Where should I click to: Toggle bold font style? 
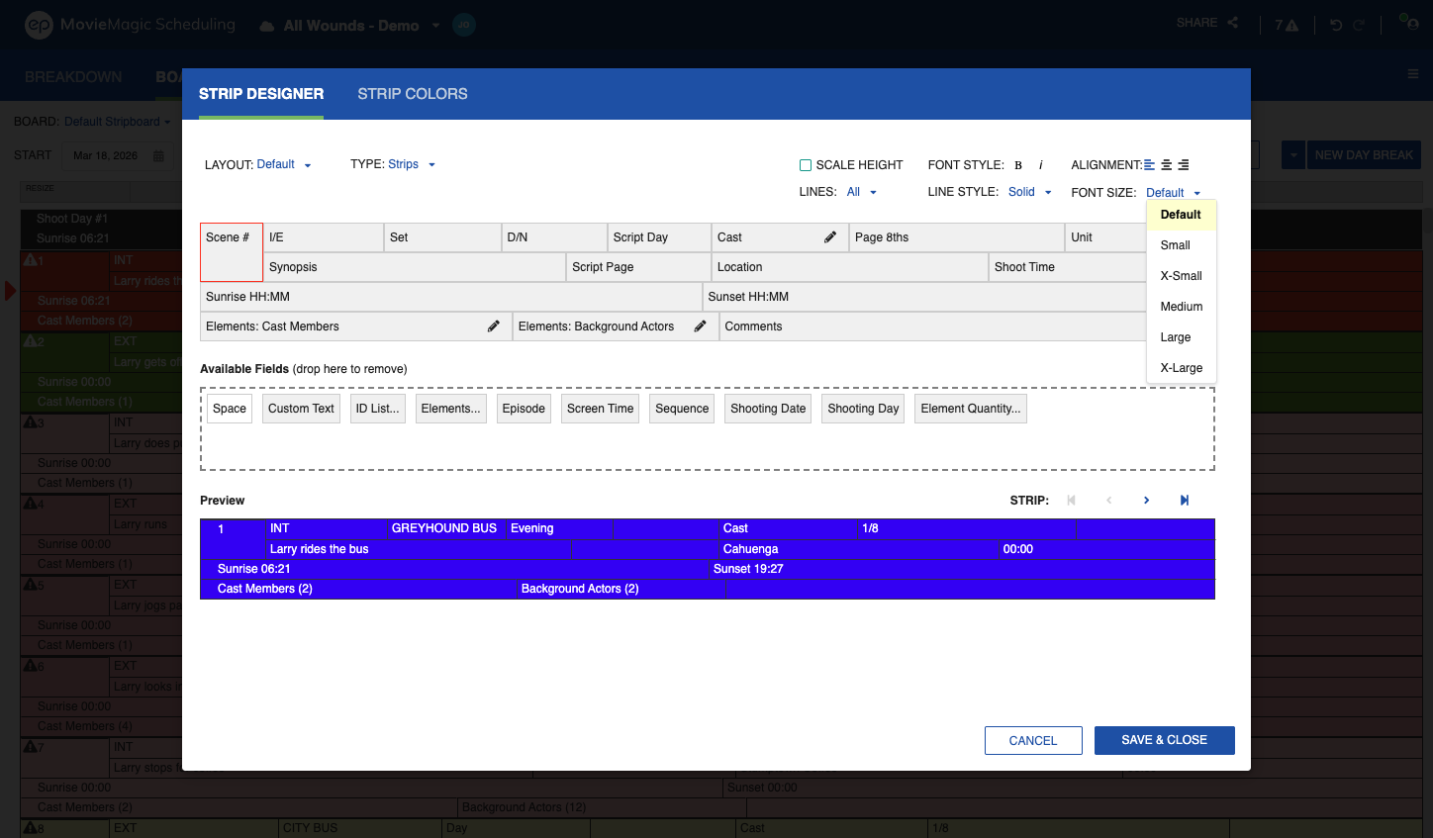(x=1018, y=165)
